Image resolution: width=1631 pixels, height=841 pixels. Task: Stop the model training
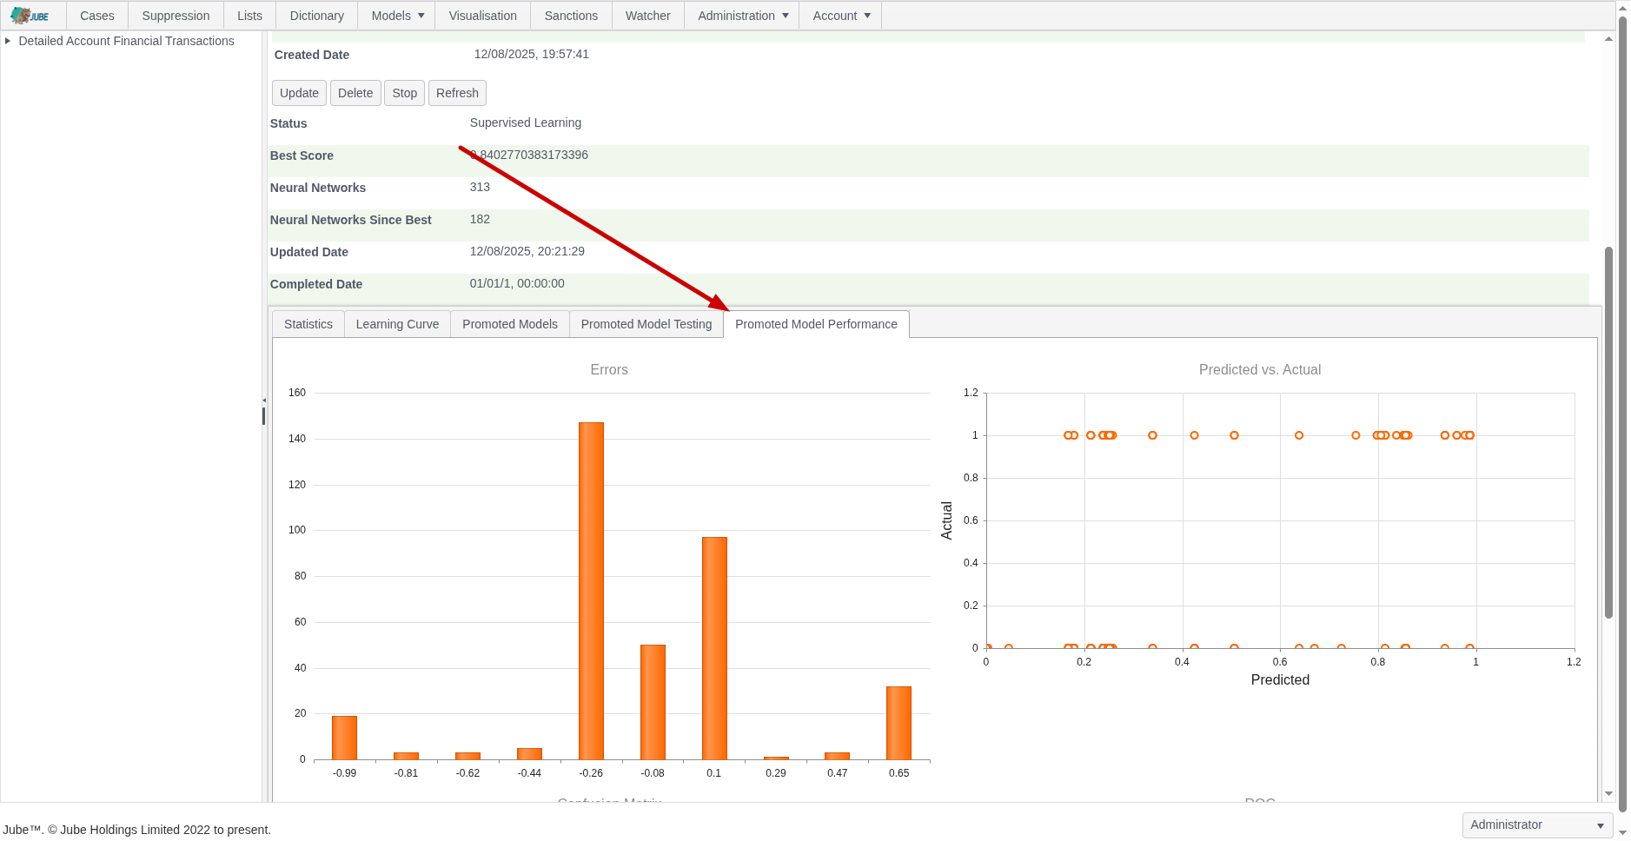(404, 93)
